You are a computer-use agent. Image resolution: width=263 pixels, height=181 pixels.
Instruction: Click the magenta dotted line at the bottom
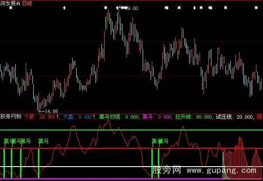coord(111,179)
